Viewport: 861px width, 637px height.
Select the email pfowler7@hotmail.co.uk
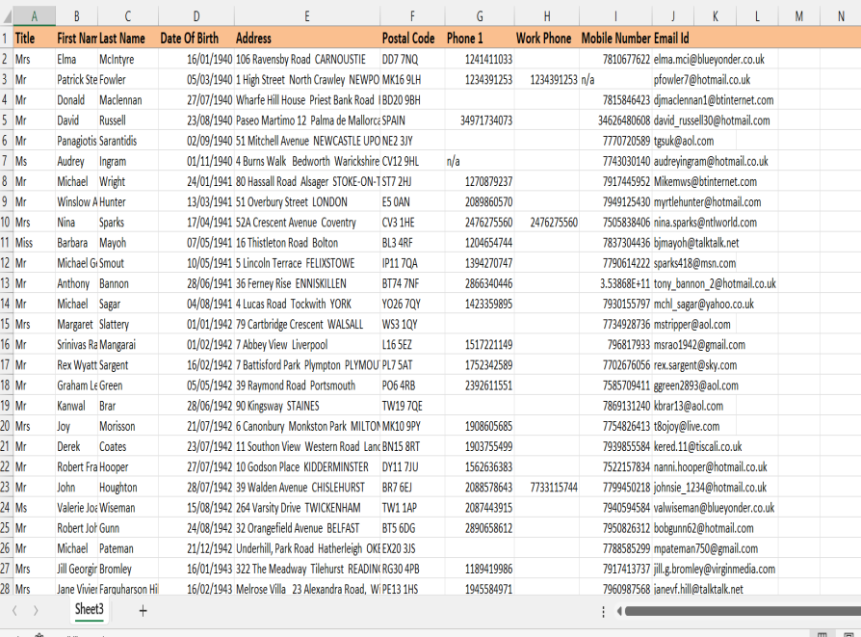click(702, 80)
